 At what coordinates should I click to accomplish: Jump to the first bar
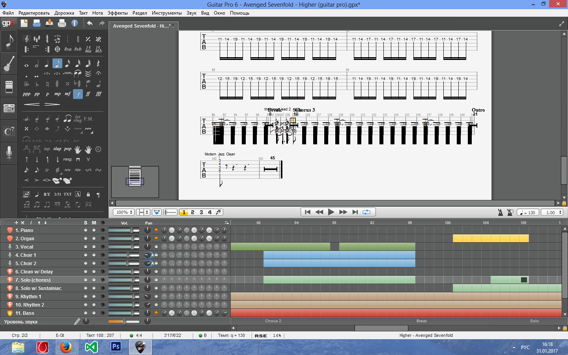tap(308, 212)
